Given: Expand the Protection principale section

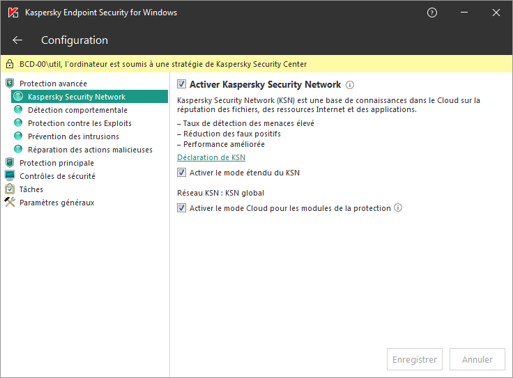Looking at the screenshot, I should pyautogui.click(x=56, y=163).
